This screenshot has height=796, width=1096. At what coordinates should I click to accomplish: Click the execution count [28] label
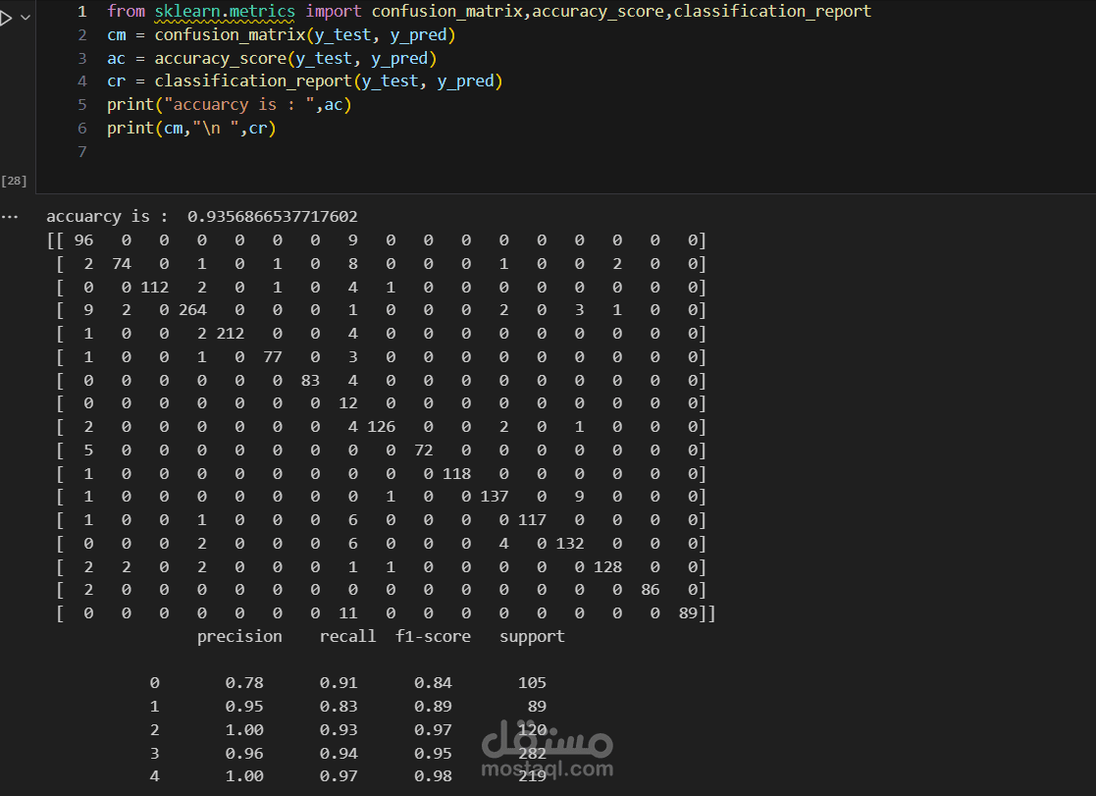coord(14,181)
